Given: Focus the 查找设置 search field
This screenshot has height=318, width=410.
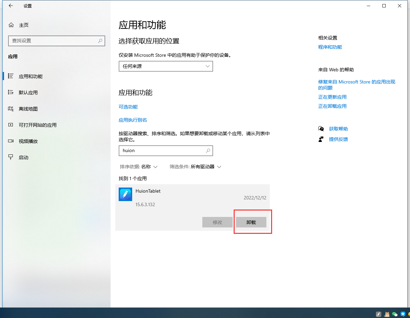Looking at the screenshot, I should coord(57,41).
